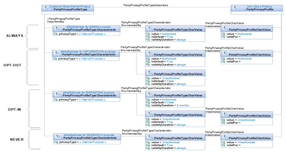The height and width of the screenshot is (168, 286).
Task: Click privacyType attribute icon under MARKETING purpose
Action: pyautogui.click(x=56, y=99)
